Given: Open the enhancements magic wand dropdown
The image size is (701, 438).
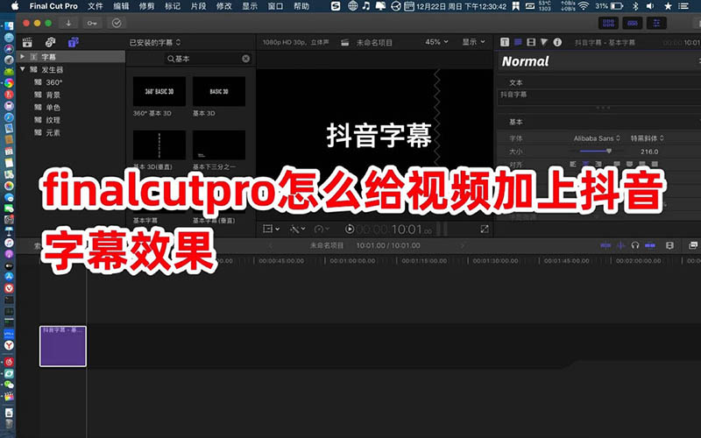Looking at the screenshot, I should pyautogui.click(x=297, y=229).
